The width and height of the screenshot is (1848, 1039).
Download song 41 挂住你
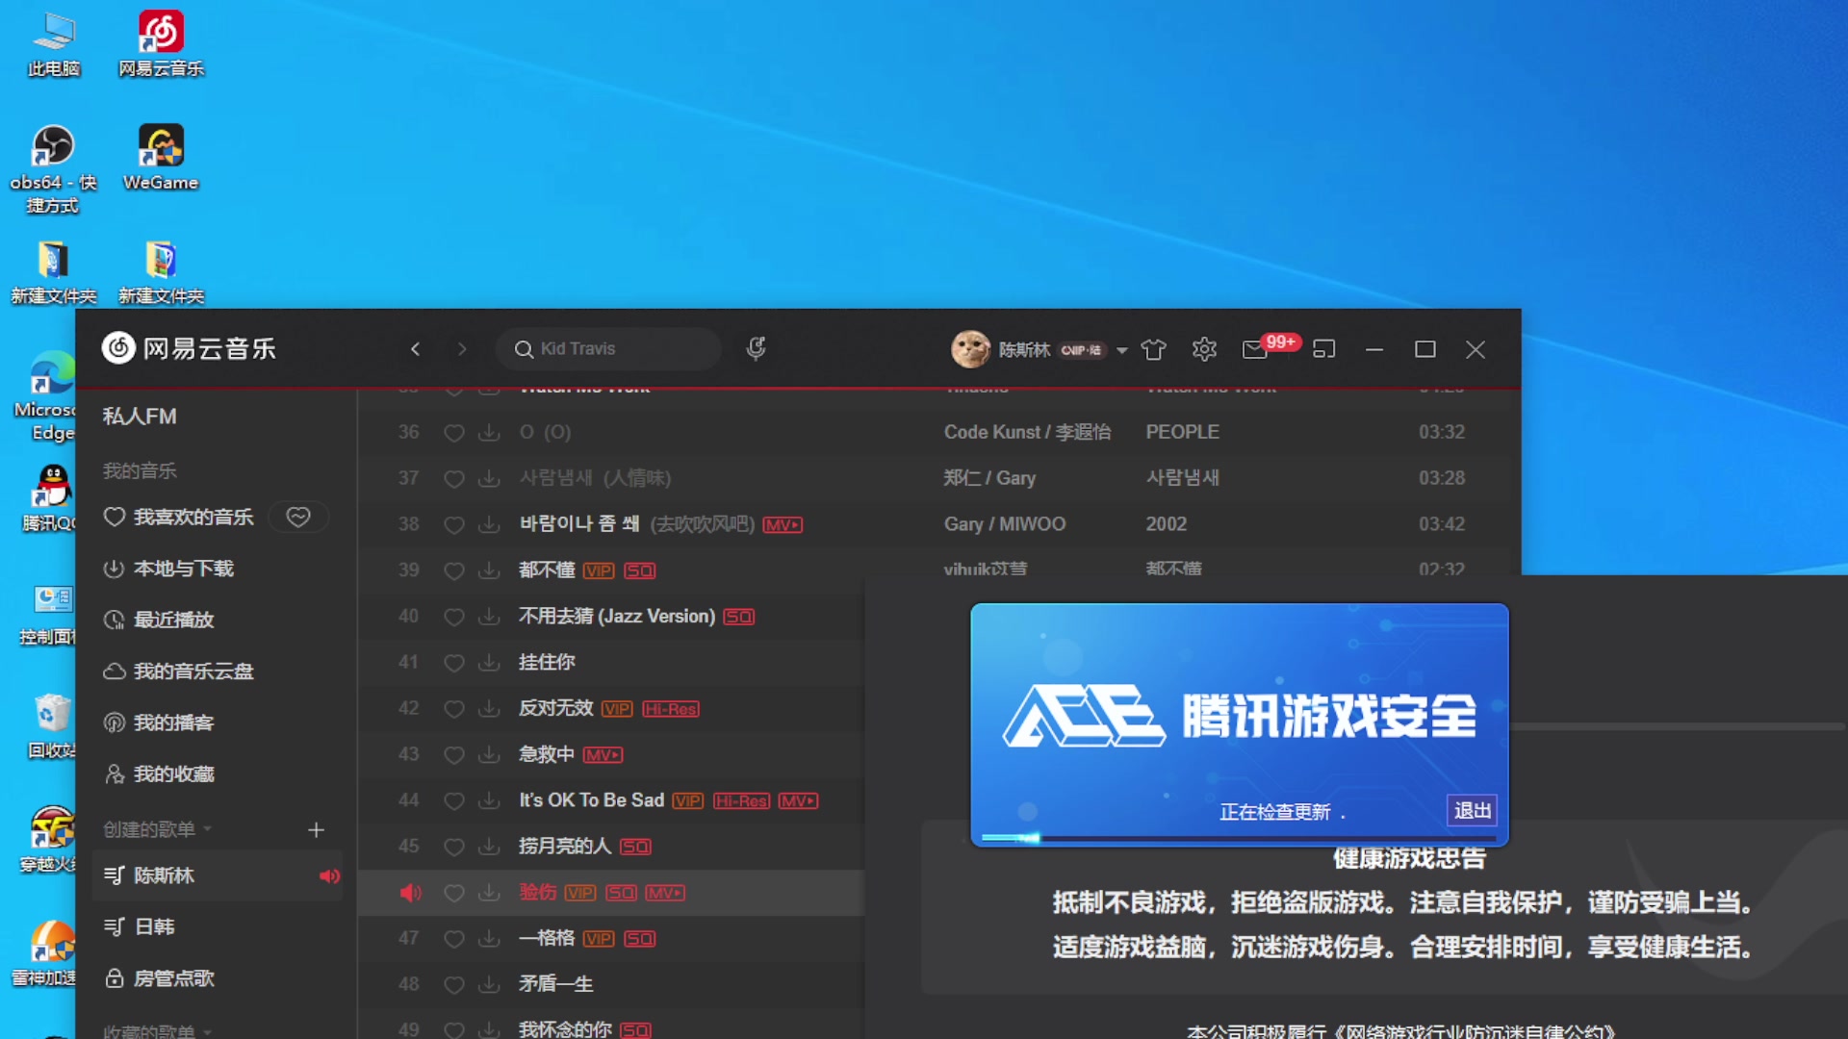[x=489, y=663]
